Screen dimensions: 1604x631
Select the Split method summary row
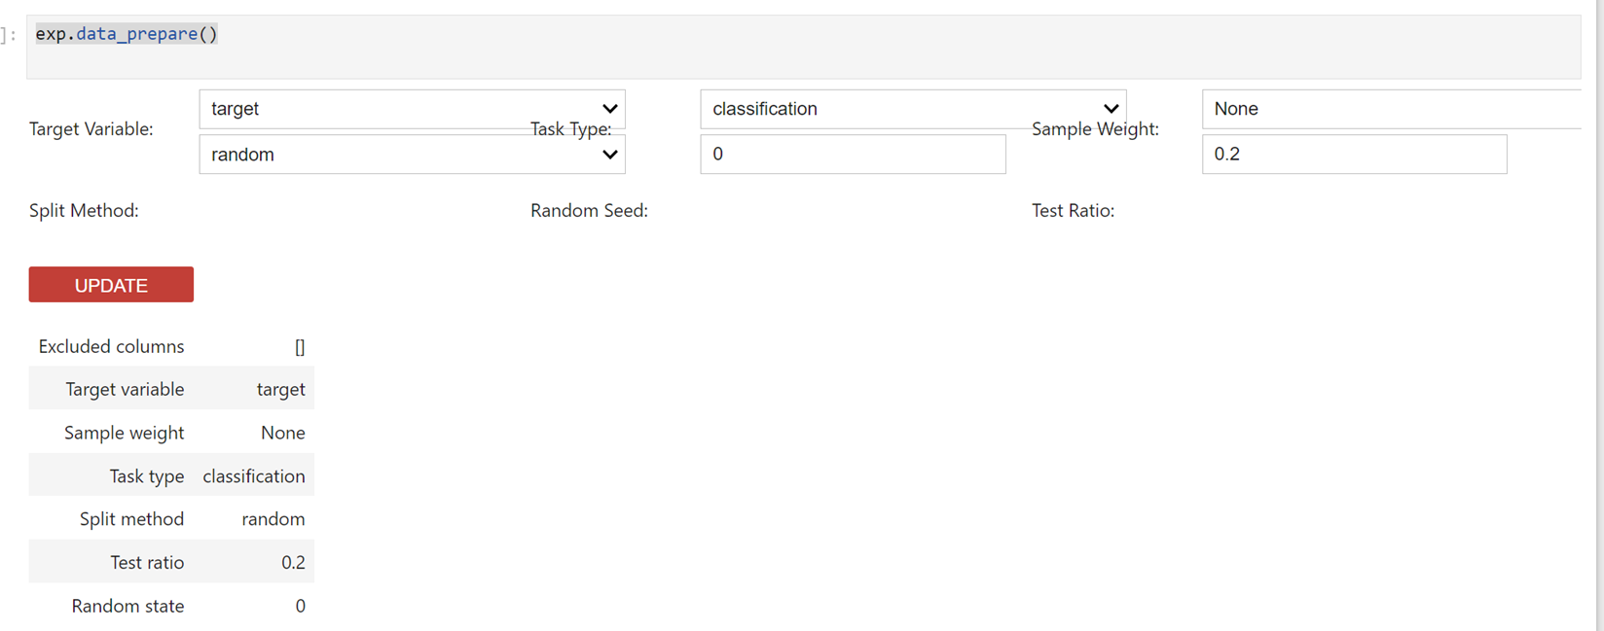pyautogui.click(x=171, y=519)
